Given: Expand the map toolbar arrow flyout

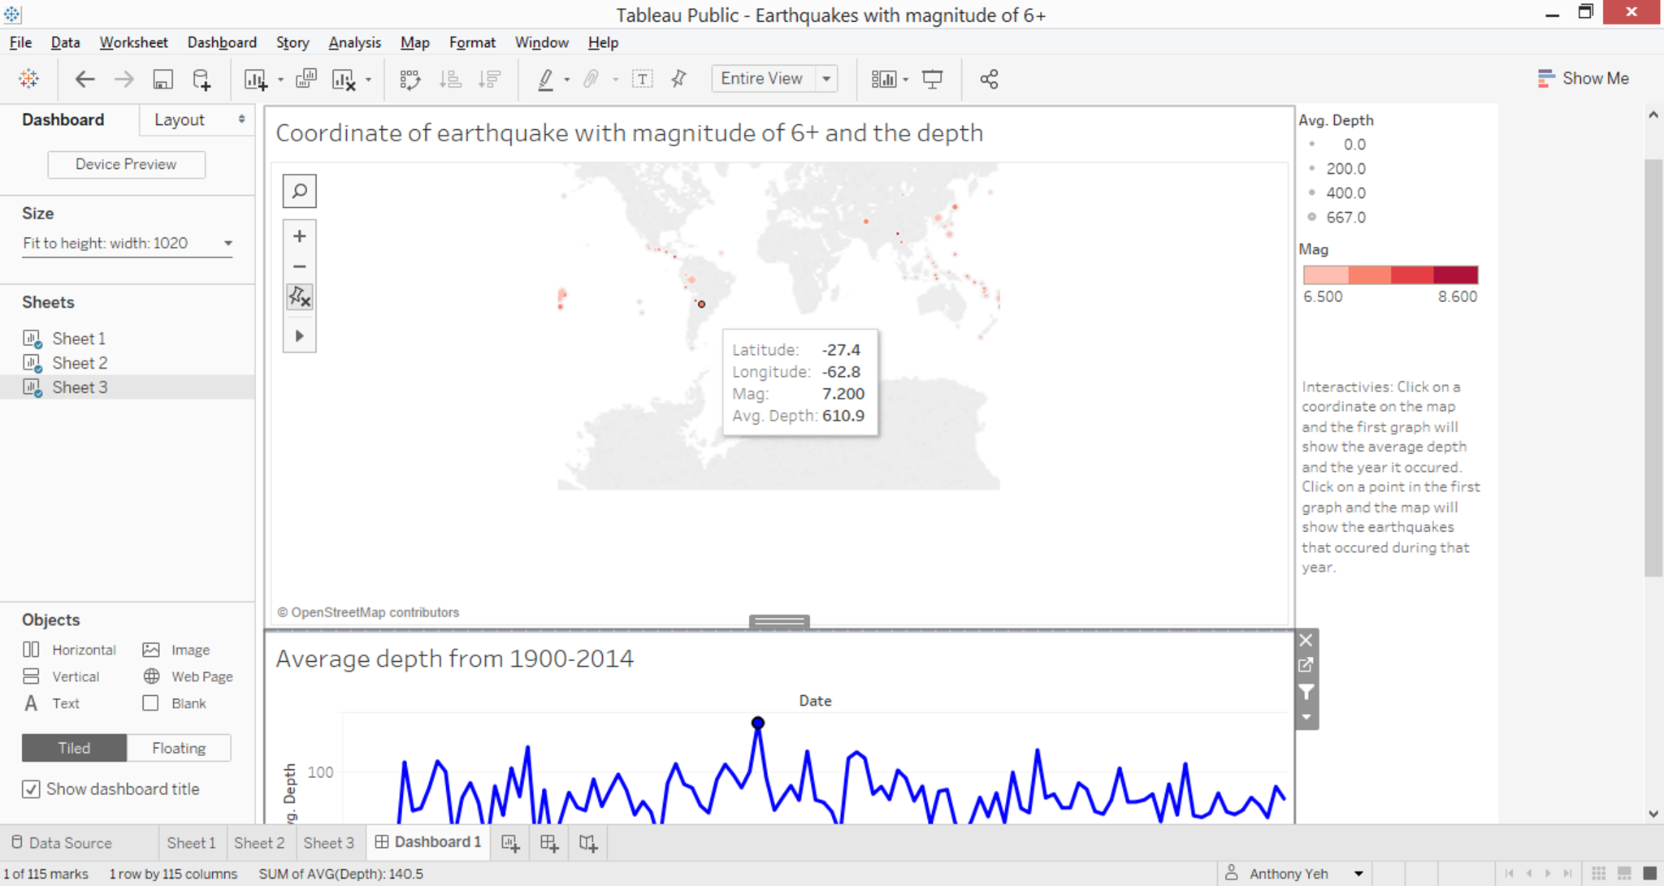Looking at the screenshot, I should click(x=299, y=335).
